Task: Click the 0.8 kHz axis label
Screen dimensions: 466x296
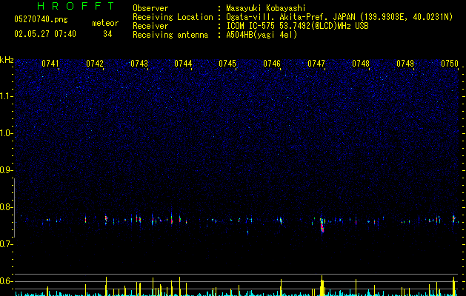Action: click(x=7, y=207)
